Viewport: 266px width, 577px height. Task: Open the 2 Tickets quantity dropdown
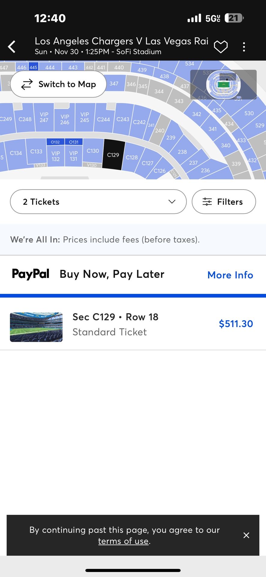98,202
